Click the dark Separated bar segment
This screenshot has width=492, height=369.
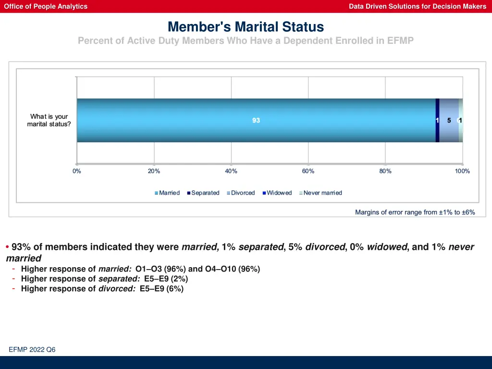pyautogui.click(x=438, y=121)
